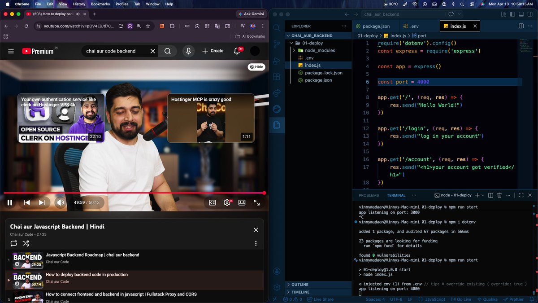Viewport: 538px width, 303px height.
Task: Open the Search view in VS Code activity bar
Action: [x=277, y=27]
